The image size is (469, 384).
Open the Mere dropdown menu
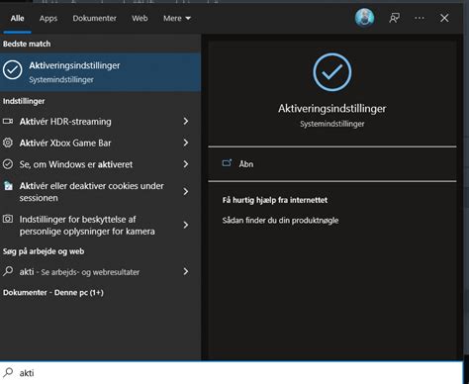[177, 18]
